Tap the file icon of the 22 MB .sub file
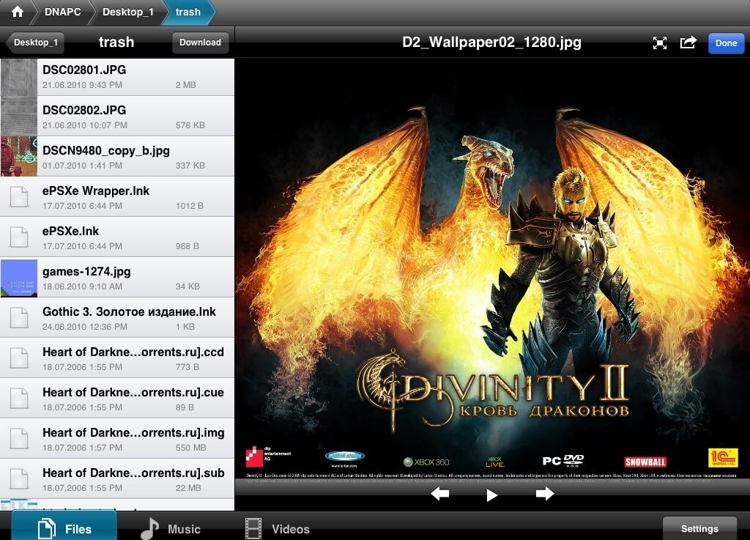Viewport: 750px width, 540px height. click(19, 478)
